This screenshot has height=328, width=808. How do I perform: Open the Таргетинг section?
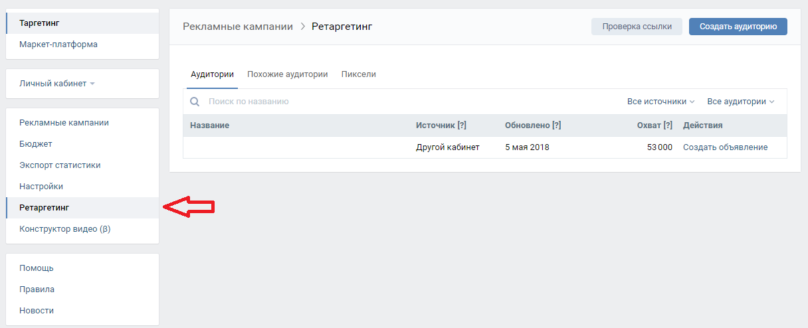click(82, 23)
